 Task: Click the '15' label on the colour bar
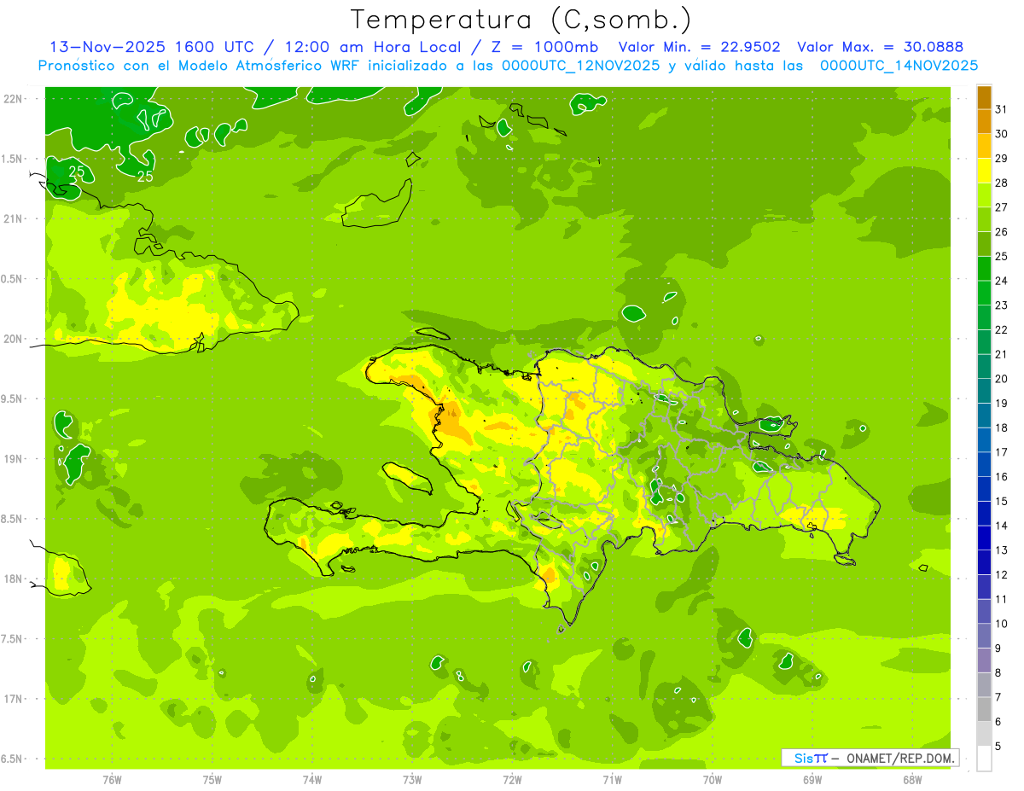tap(1001, 502)
